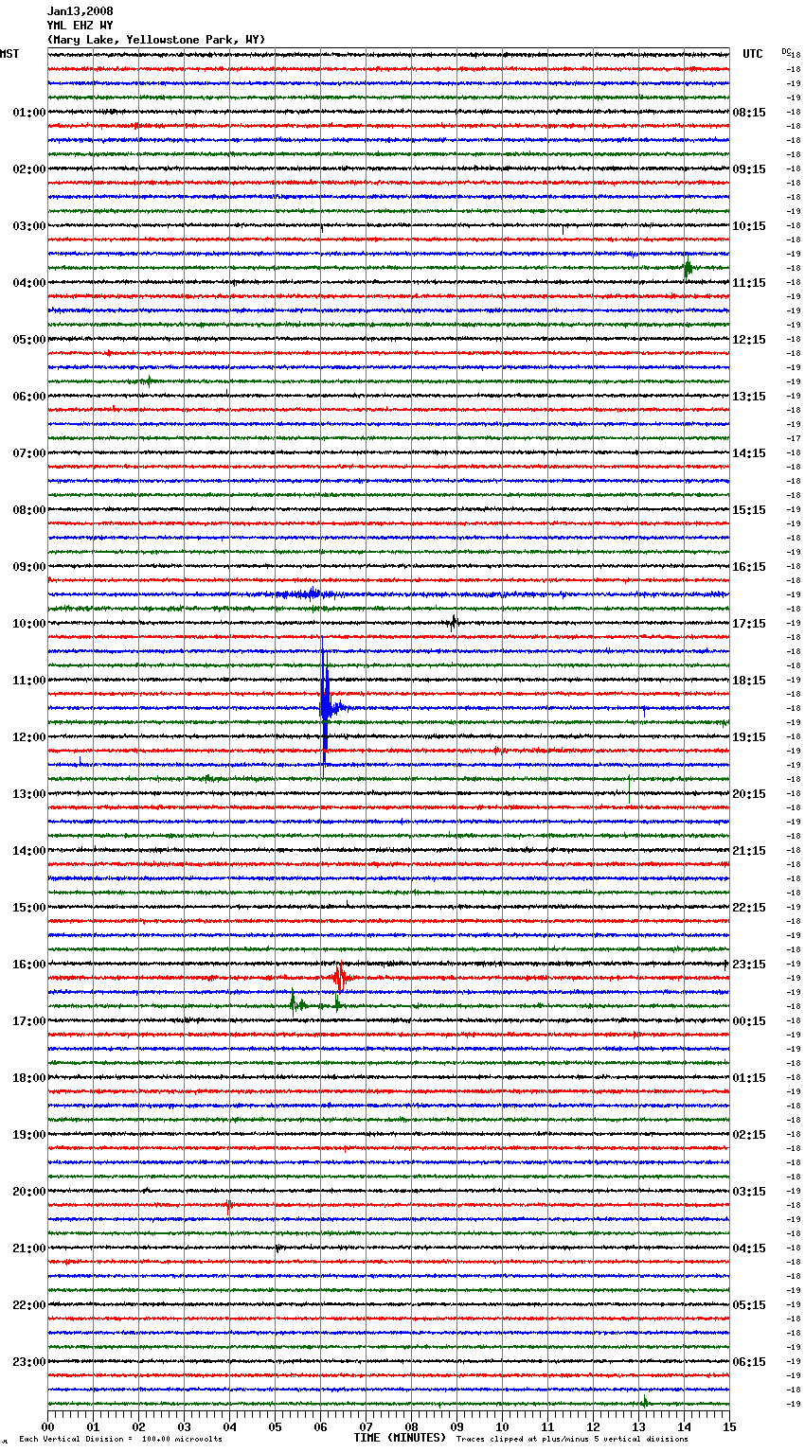Click the 09 minute tick label

point(456,1426)
